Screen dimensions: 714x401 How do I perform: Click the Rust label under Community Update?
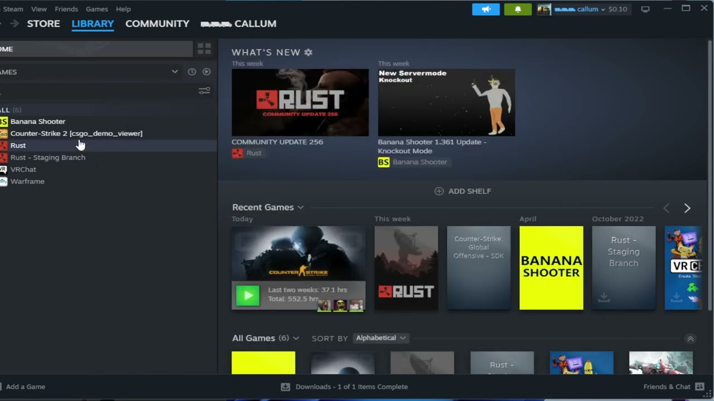tap(254, 153)
